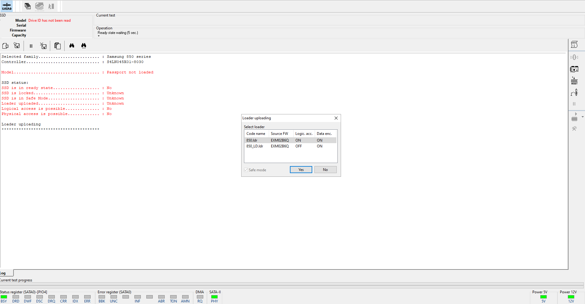Click the find next binoculars icon
Screen dimensions: 585x304
(84, 46)
